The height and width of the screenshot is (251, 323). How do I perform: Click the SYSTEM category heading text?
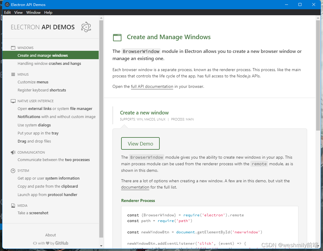(23, 171)
